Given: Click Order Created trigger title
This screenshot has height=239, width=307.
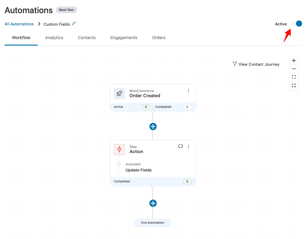Looking at the screenshot, I should 145,96.
